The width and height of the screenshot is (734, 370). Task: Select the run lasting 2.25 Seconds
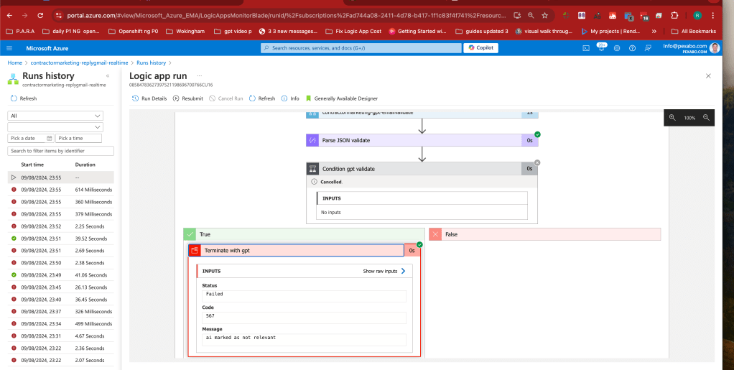[x=61, y=226]
